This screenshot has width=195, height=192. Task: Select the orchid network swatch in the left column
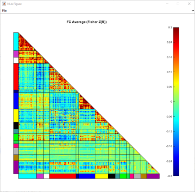point(16,54)
